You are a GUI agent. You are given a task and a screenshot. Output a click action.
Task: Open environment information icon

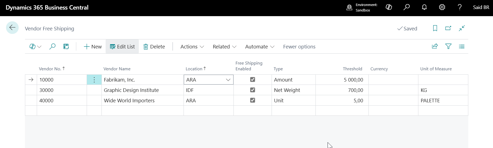click(x=349, y=7)
